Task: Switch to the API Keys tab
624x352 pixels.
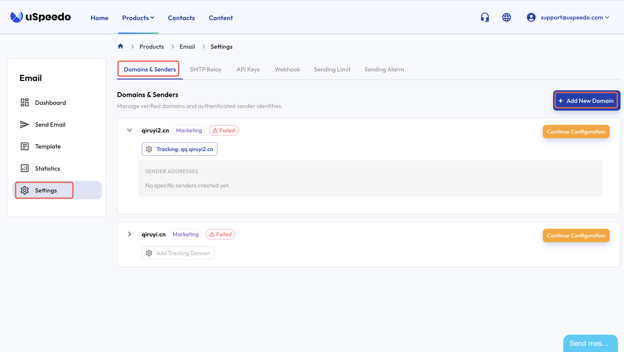Action: tap(248, 70)
